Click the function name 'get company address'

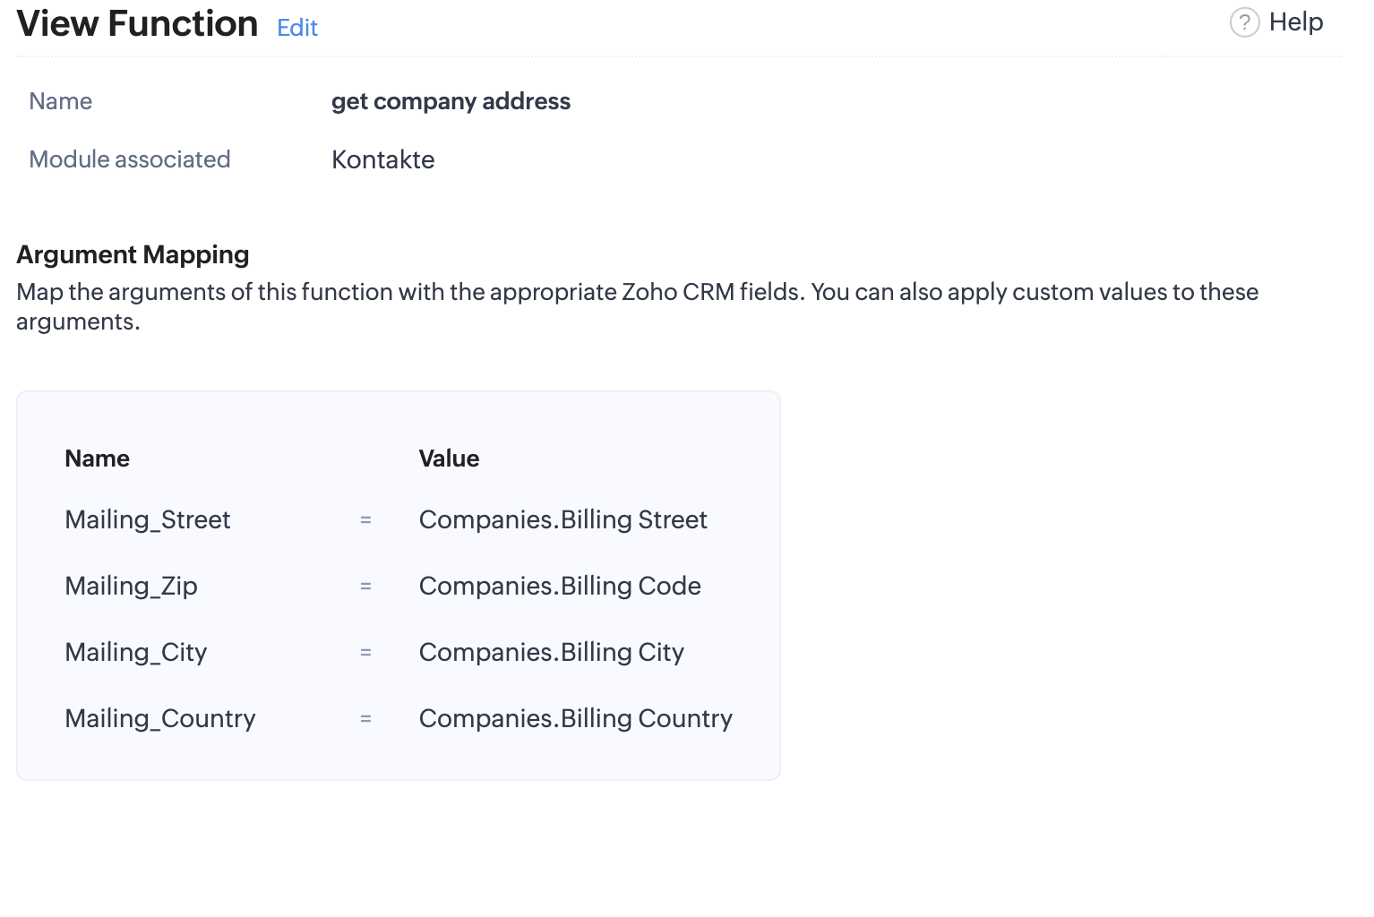pos(451,101)
